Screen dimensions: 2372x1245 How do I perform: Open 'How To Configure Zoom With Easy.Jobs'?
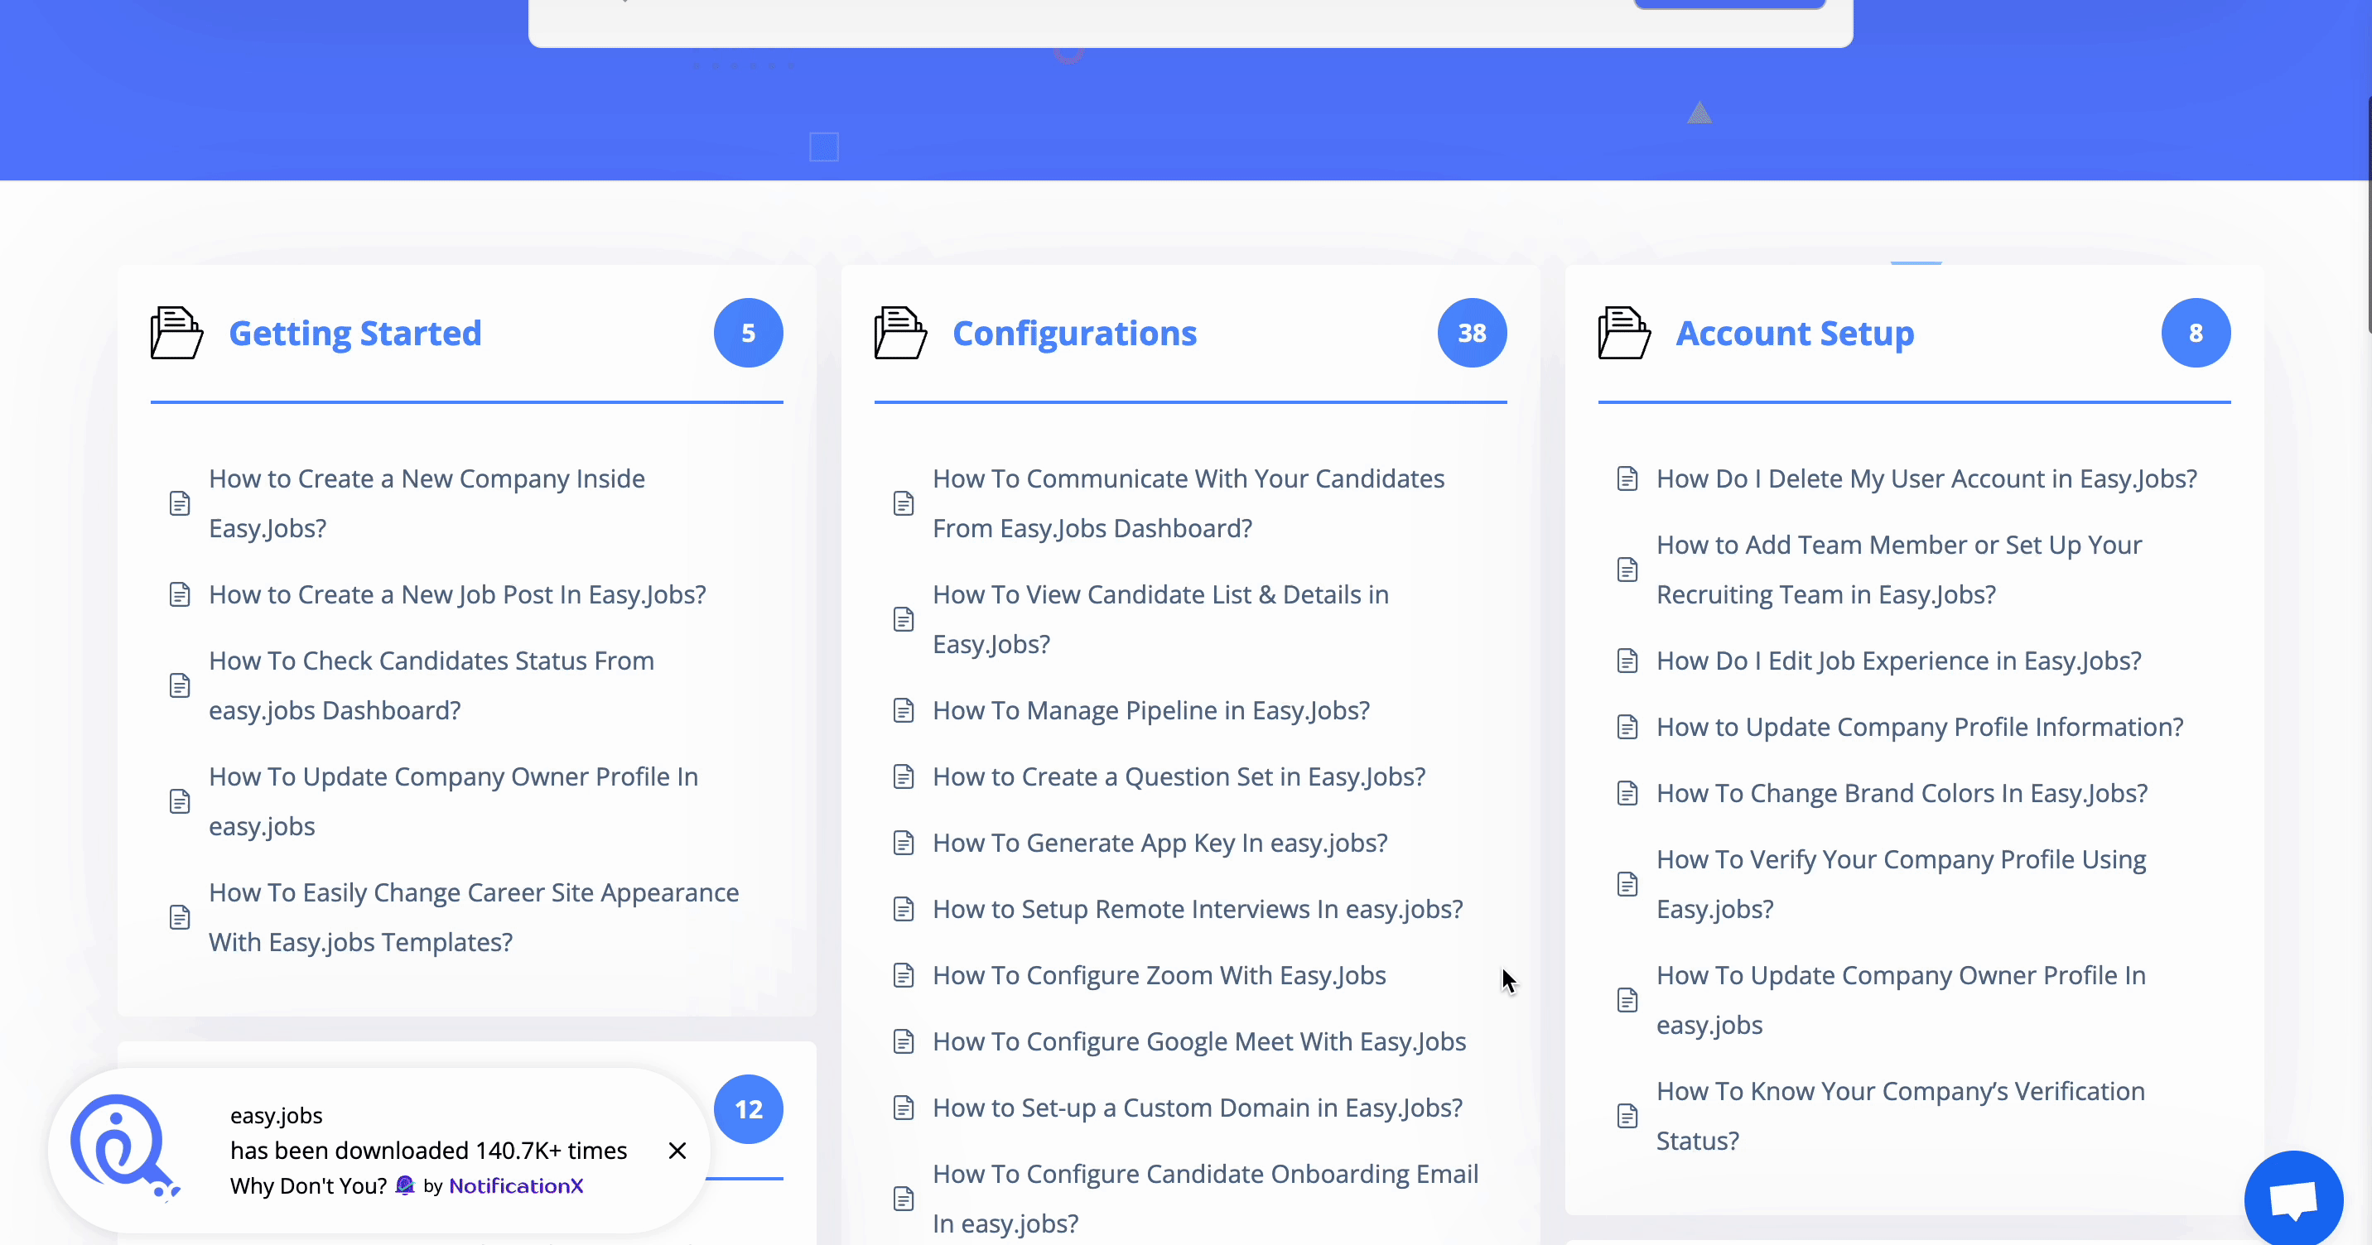pos(1159,975)
